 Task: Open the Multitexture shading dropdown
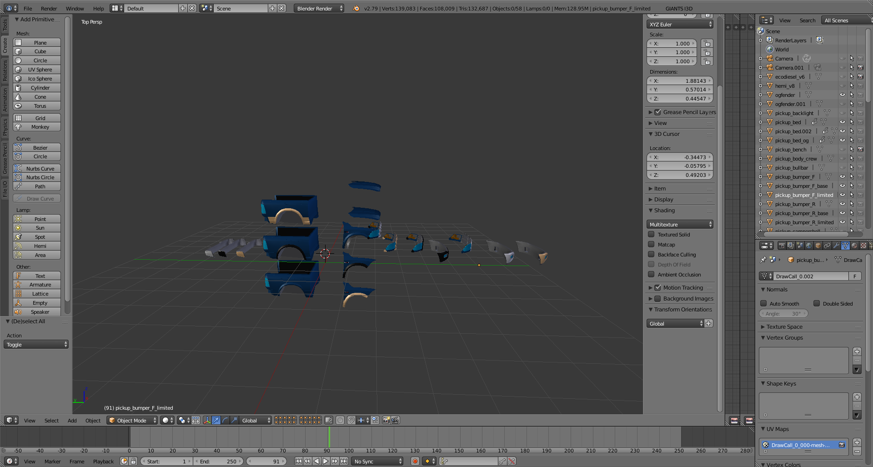[680, 224]
